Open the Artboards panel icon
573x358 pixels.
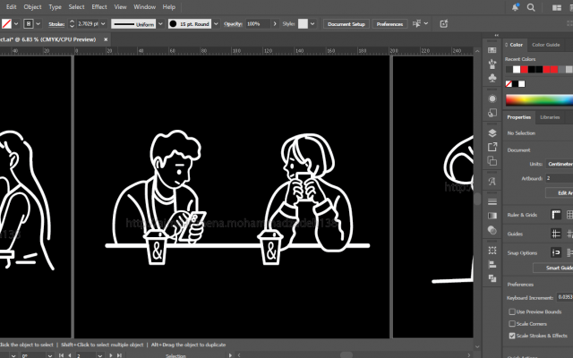(492, 161)
